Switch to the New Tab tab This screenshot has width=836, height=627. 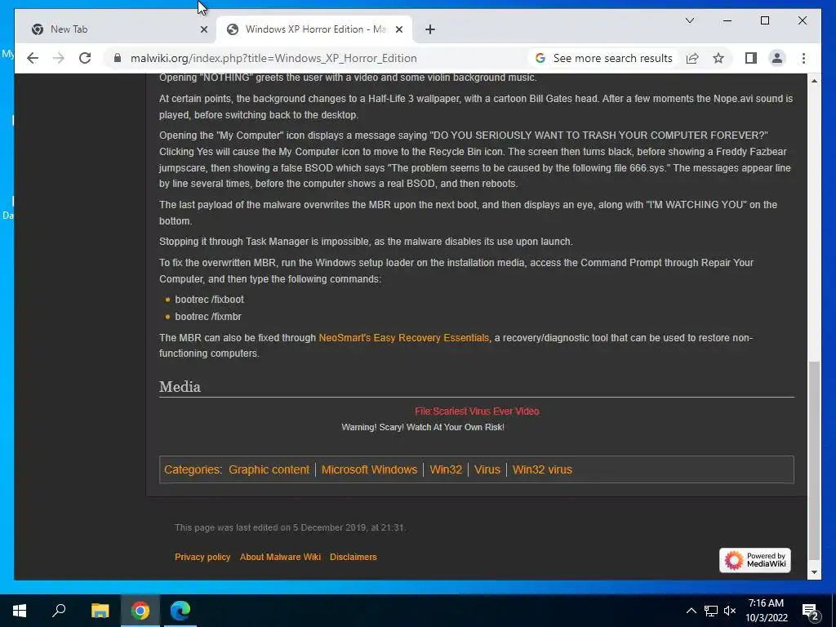pos(116,29)
